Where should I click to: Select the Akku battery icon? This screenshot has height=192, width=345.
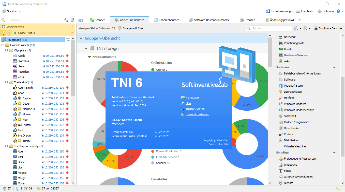coord(281,61)
